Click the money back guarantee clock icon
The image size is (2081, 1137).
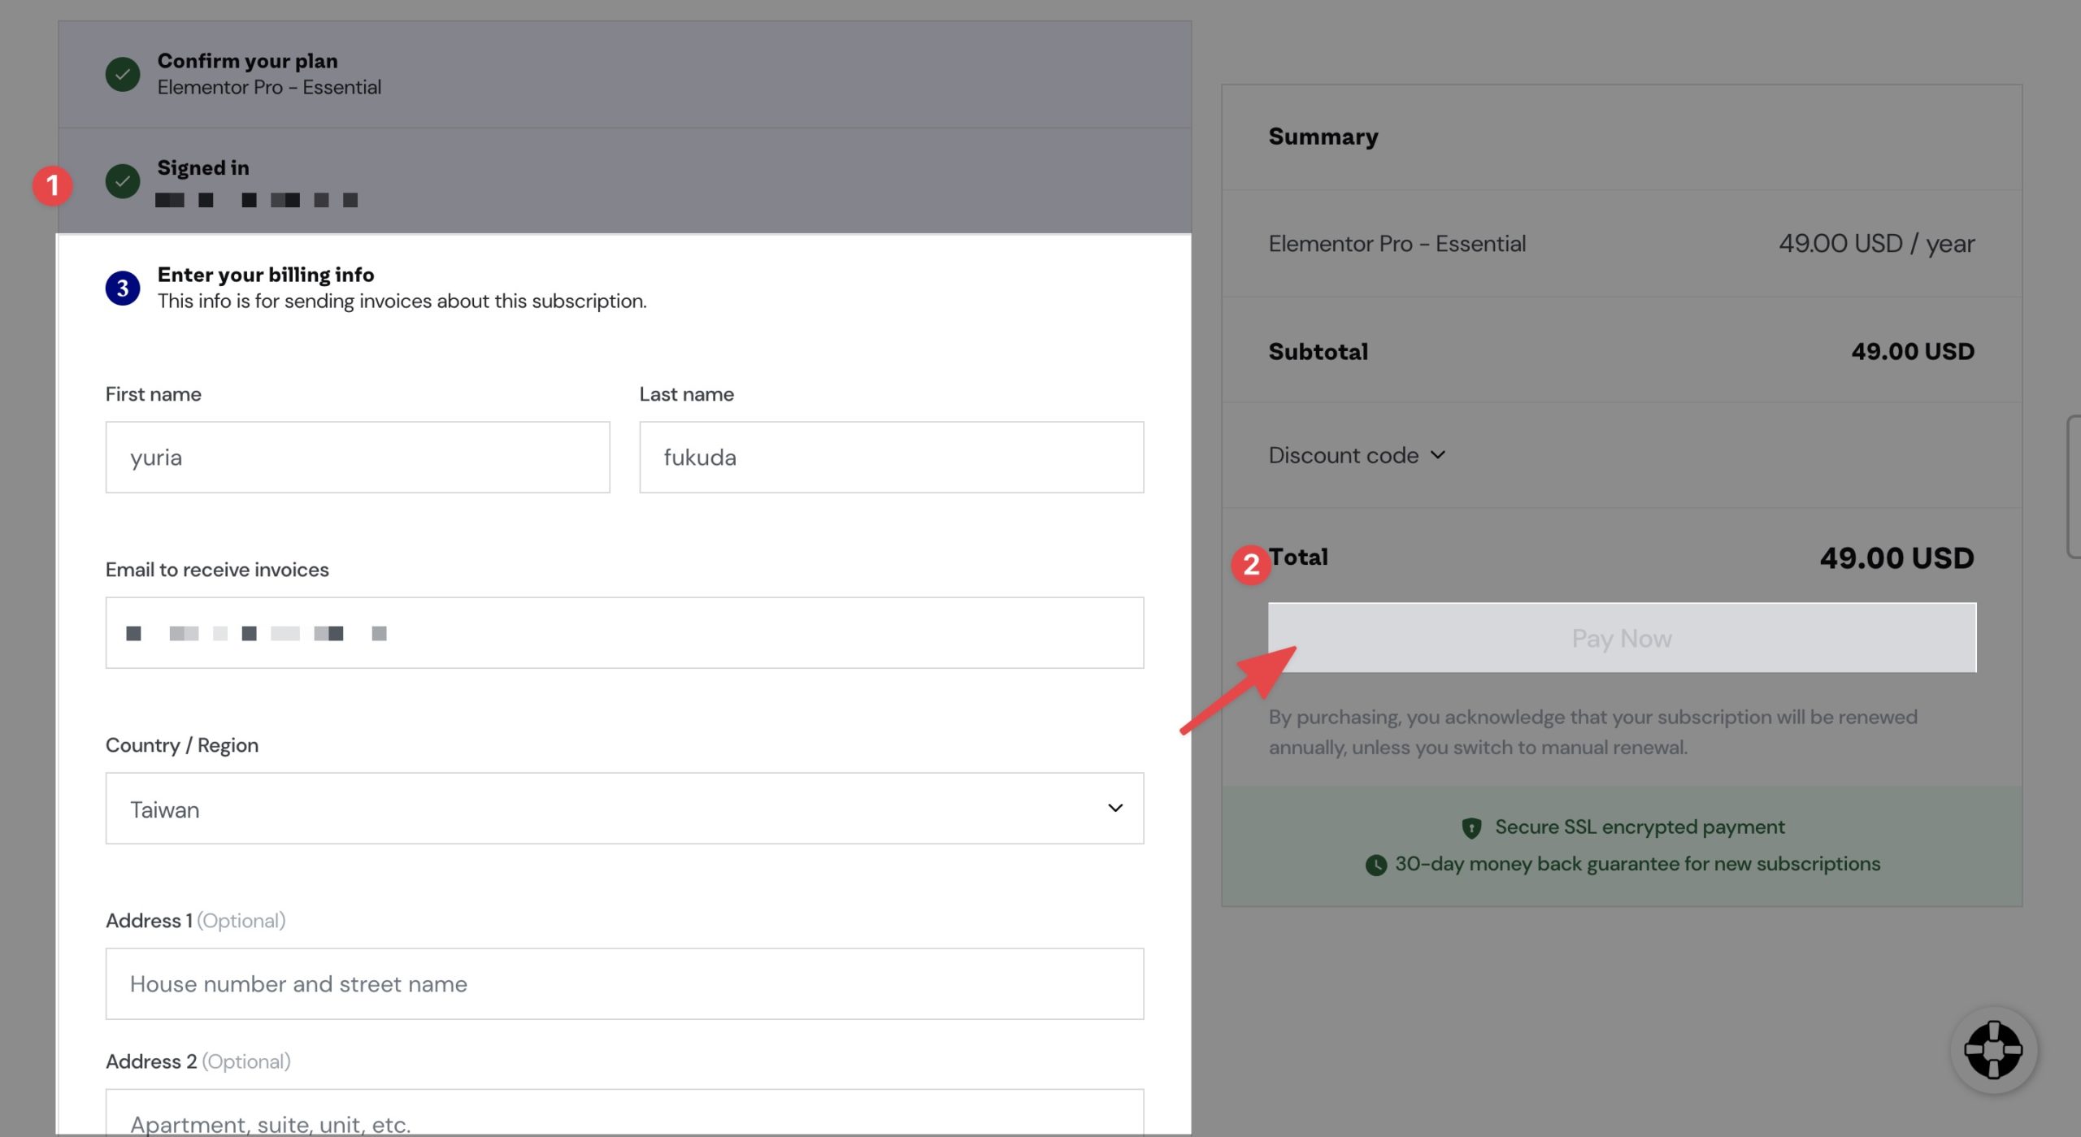pyautogui.click(x=1376, y=865)
